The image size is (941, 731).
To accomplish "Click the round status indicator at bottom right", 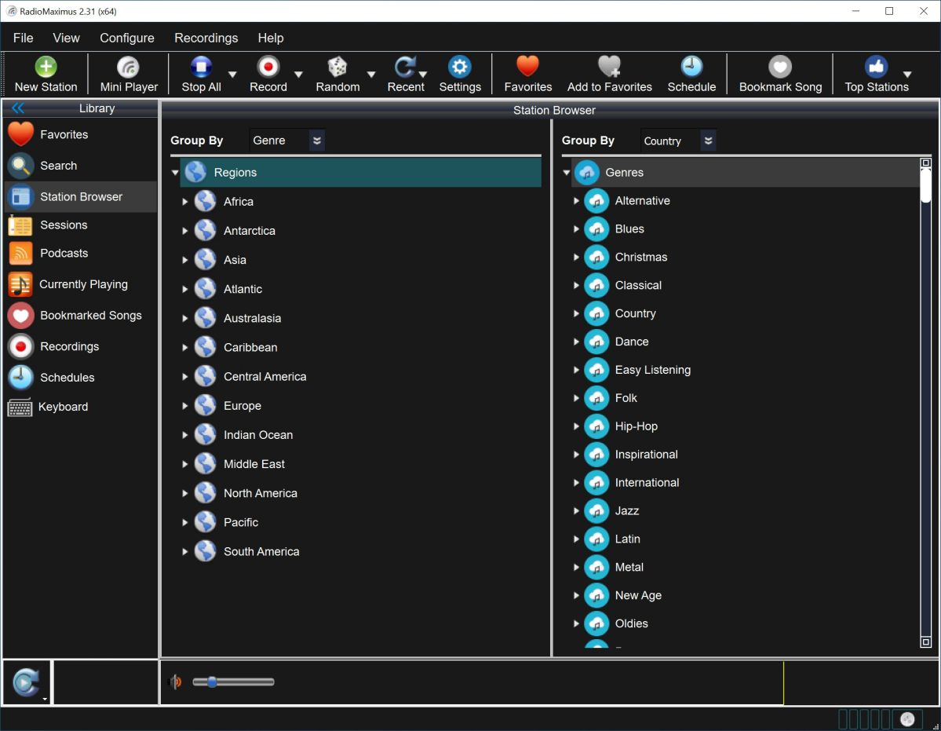I will [906, 718].
